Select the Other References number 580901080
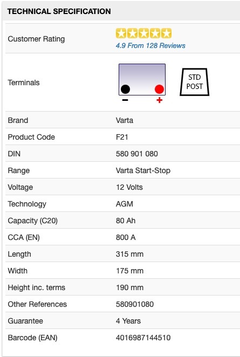 (x=135, y=304)
